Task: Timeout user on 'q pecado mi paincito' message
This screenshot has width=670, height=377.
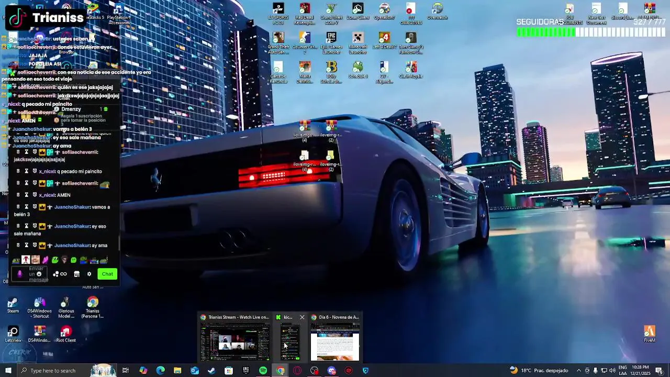Action: point(27,171)
